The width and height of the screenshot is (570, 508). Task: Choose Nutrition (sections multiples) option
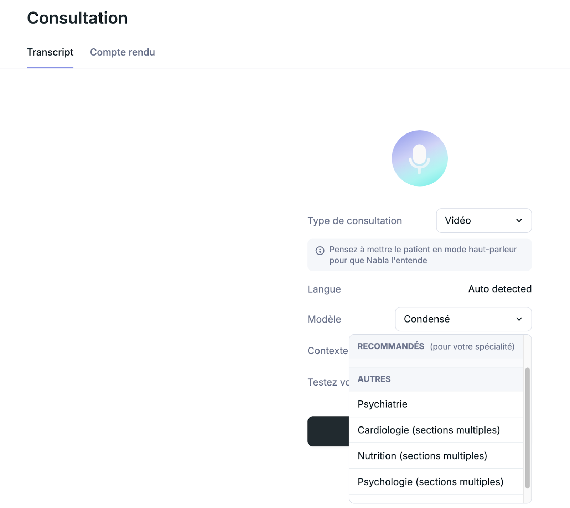436,456
